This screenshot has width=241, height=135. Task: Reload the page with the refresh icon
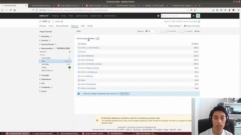[11, 10]
